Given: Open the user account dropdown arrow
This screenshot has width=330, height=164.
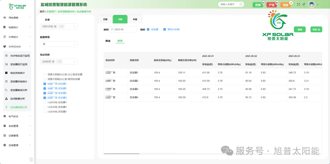Looking at the screenshot, I should [317, 5].
